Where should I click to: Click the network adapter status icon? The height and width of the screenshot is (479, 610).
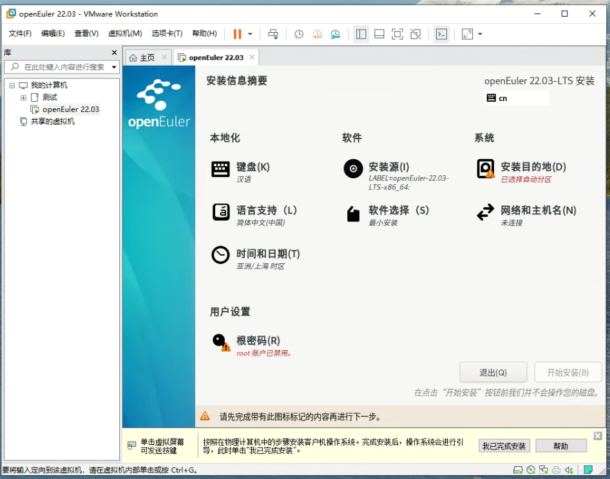(x=544, y=470)
